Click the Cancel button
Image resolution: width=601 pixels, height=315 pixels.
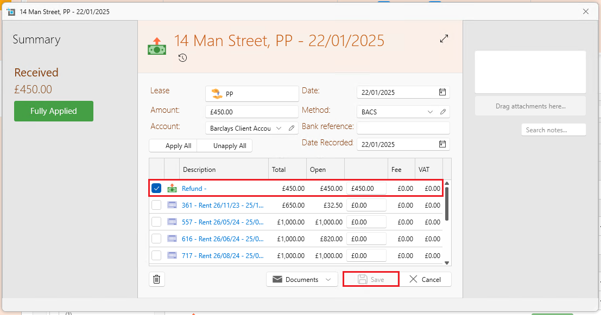pos(425,279)
